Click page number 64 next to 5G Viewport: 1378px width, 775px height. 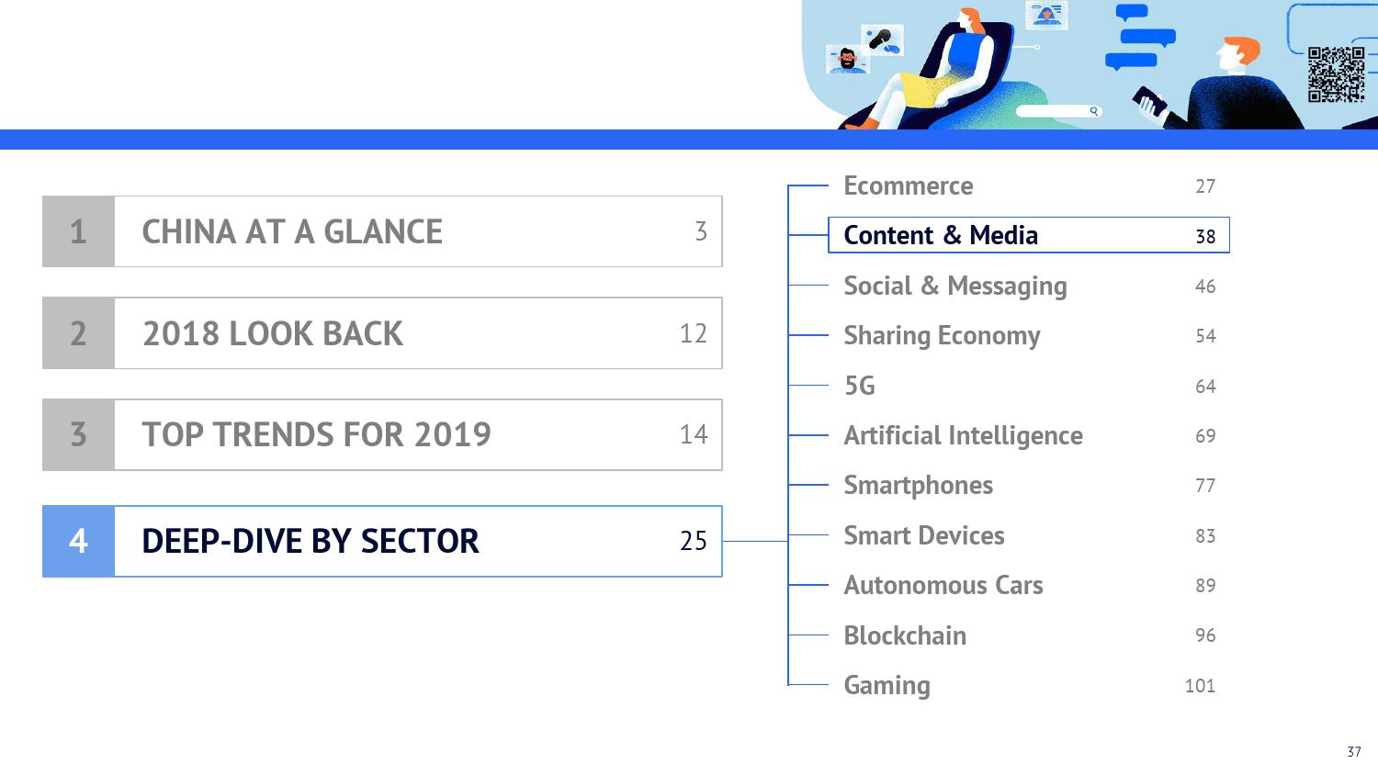[x=1205, y=387]
